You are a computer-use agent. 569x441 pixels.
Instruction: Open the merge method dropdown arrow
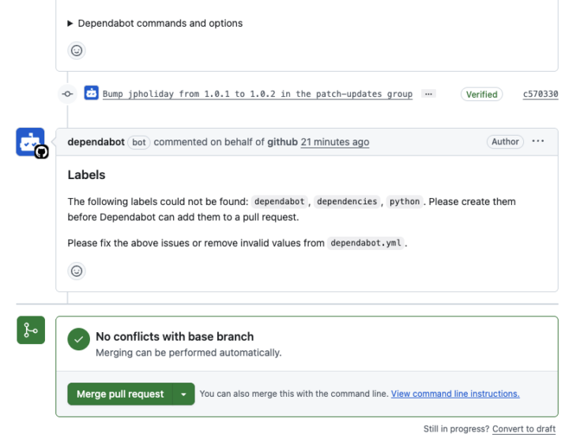(183, 394)
